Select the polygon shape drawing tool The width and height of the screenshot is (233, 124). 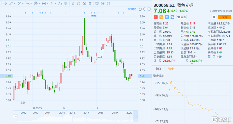[x=19, y=3]
